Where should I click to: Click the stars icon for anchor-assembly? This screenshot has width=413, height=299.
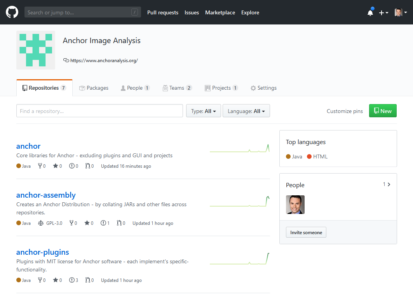tap(87, 223)
